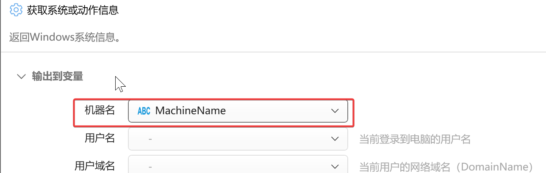Open the 用户域名 dropdown arrow
Image resolution: width=546 pixels, height=173 pixels.
(335, 166)
